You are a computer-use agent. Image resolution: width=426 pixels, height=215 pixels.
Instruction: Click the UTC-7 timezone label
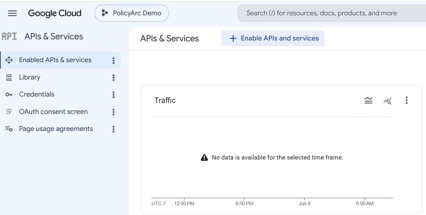[x=159, y=203]
